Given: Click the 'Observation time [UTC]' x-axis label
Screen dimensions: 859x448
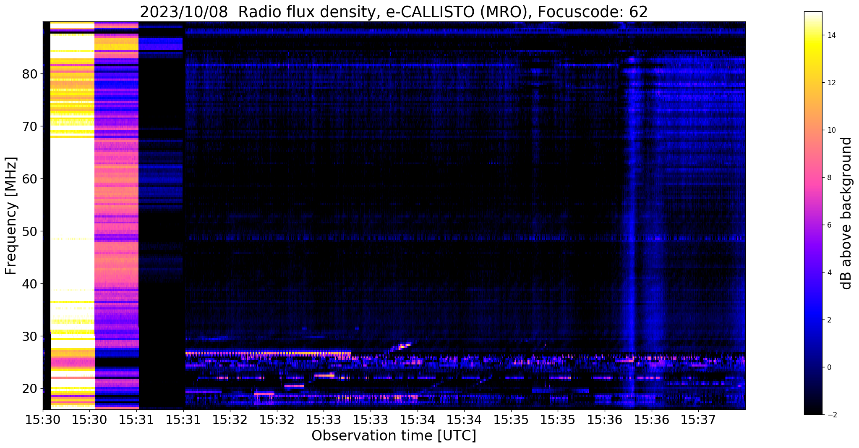Looking at the screenshot, I should [394, 436].
